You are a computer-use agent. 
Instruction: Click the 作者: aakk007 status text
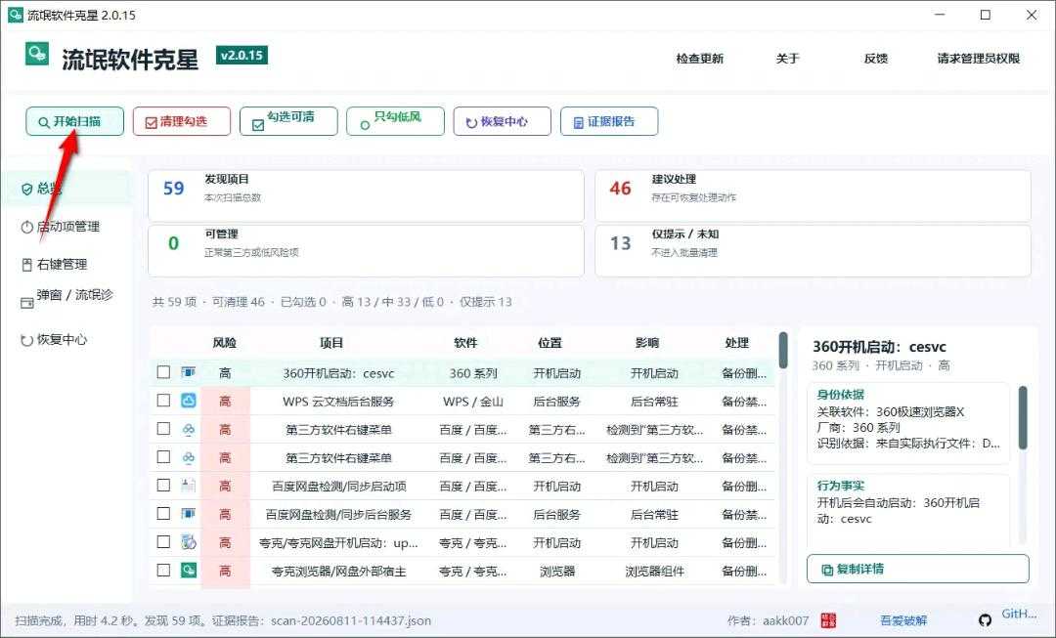(x=769, y=620)
